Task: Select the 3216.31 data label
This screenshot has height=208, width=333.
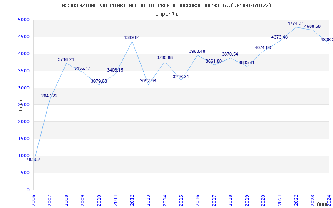Action: [x=181, y=77]
